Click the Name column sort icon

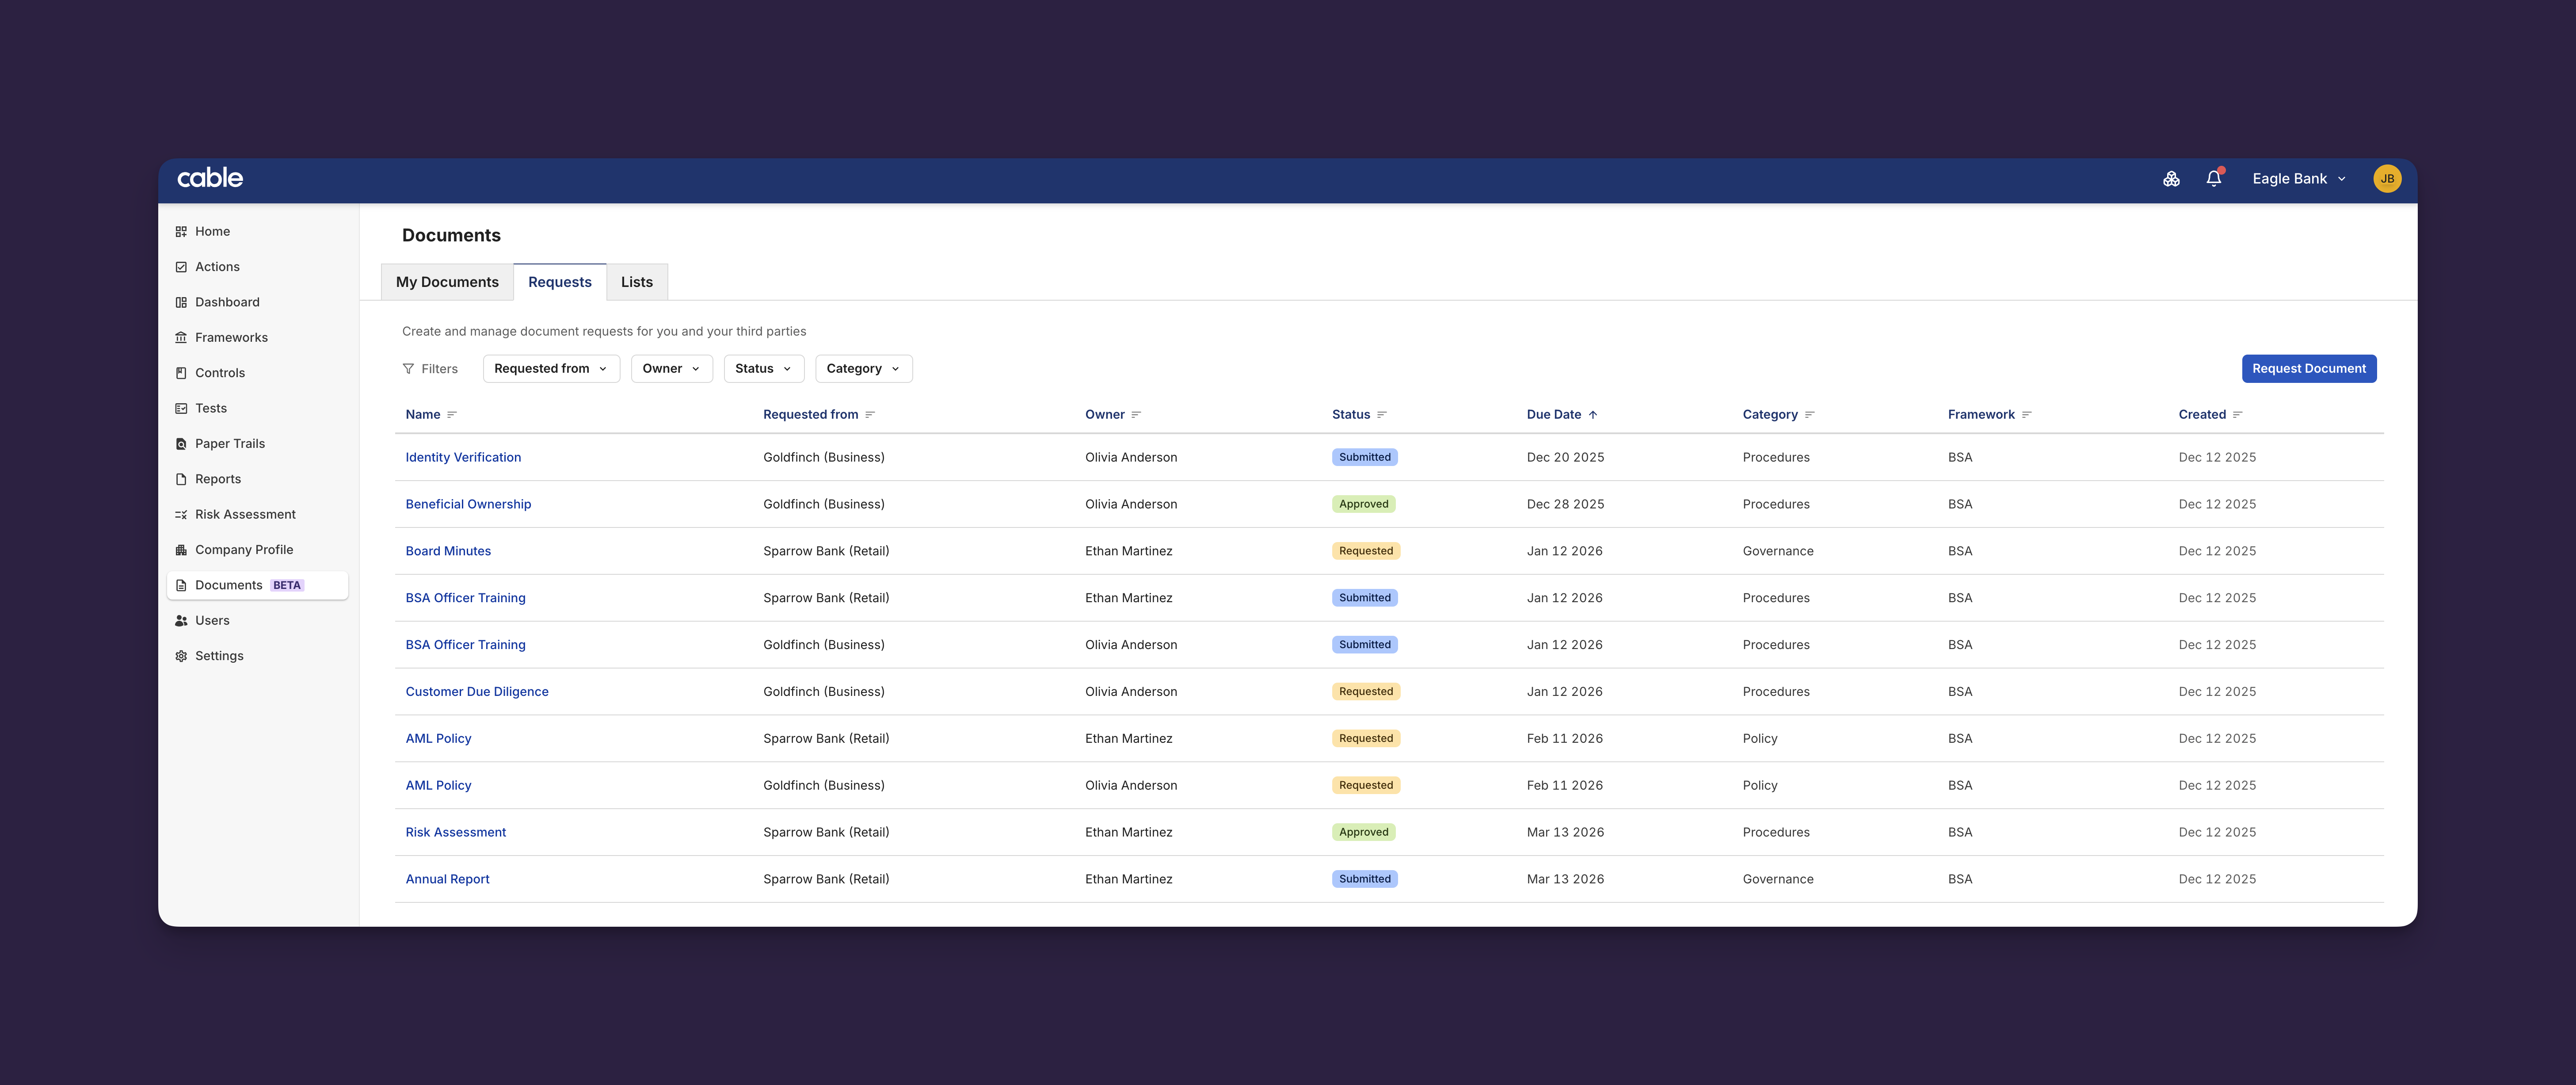pos(452,415)
